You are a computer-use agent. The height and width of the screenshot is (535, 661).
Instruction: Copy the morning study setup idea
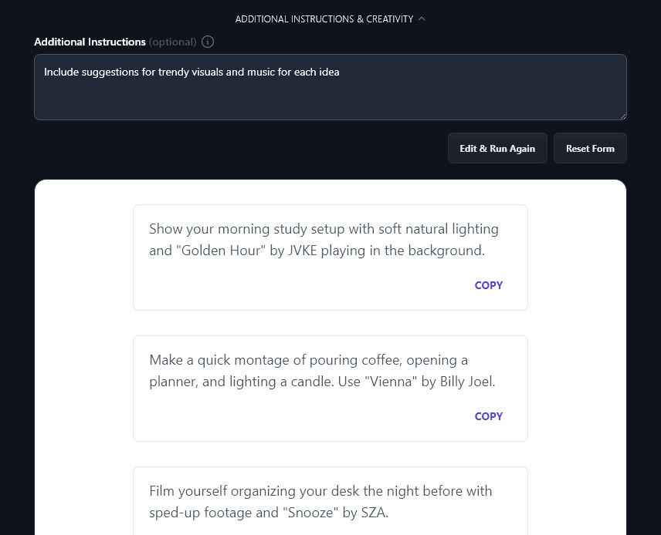[488, 285]
